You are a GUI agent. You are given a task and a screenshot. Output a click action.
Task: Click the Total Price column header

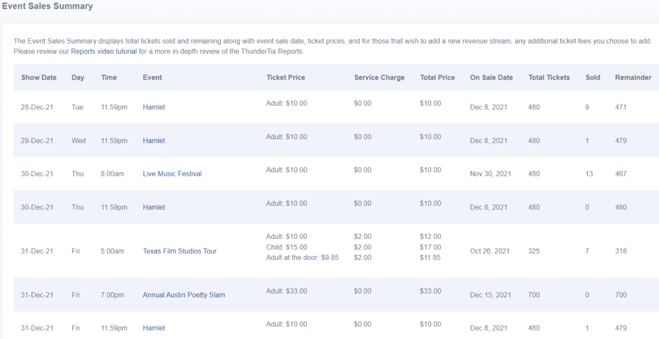click(x=437, y=78)
